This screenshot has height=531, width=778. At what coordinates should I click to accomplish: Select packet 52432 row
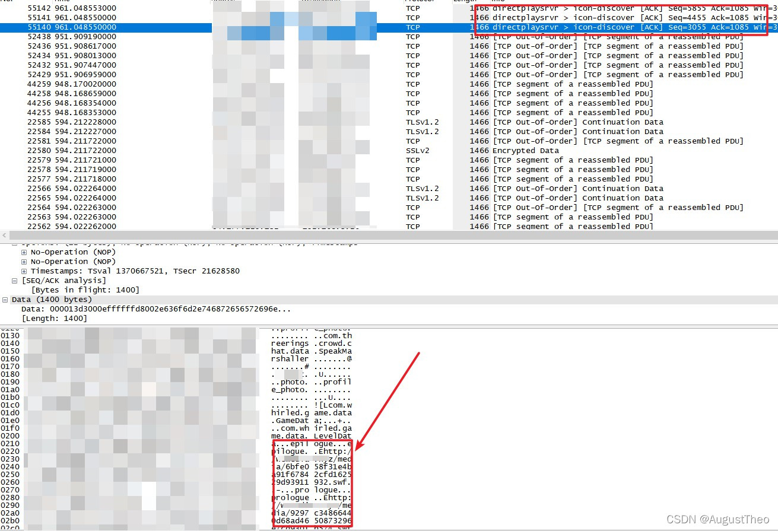(389, 65)
